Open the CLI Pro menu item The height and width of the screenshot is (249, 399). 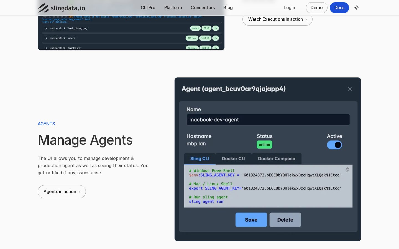pyautogui.click(x=148, y=8)
